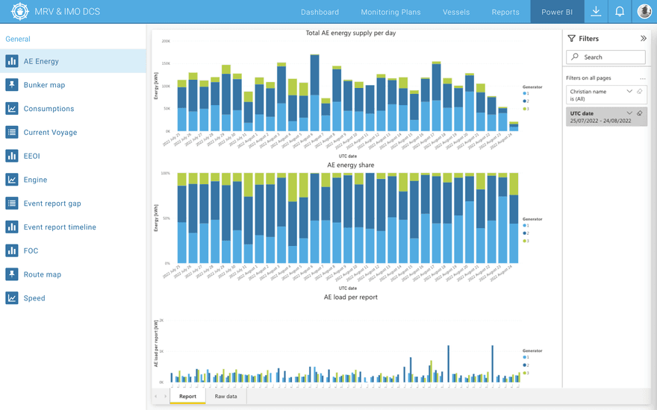
Task: Click the Christian name filter card
Action: [x=606, y=95]
